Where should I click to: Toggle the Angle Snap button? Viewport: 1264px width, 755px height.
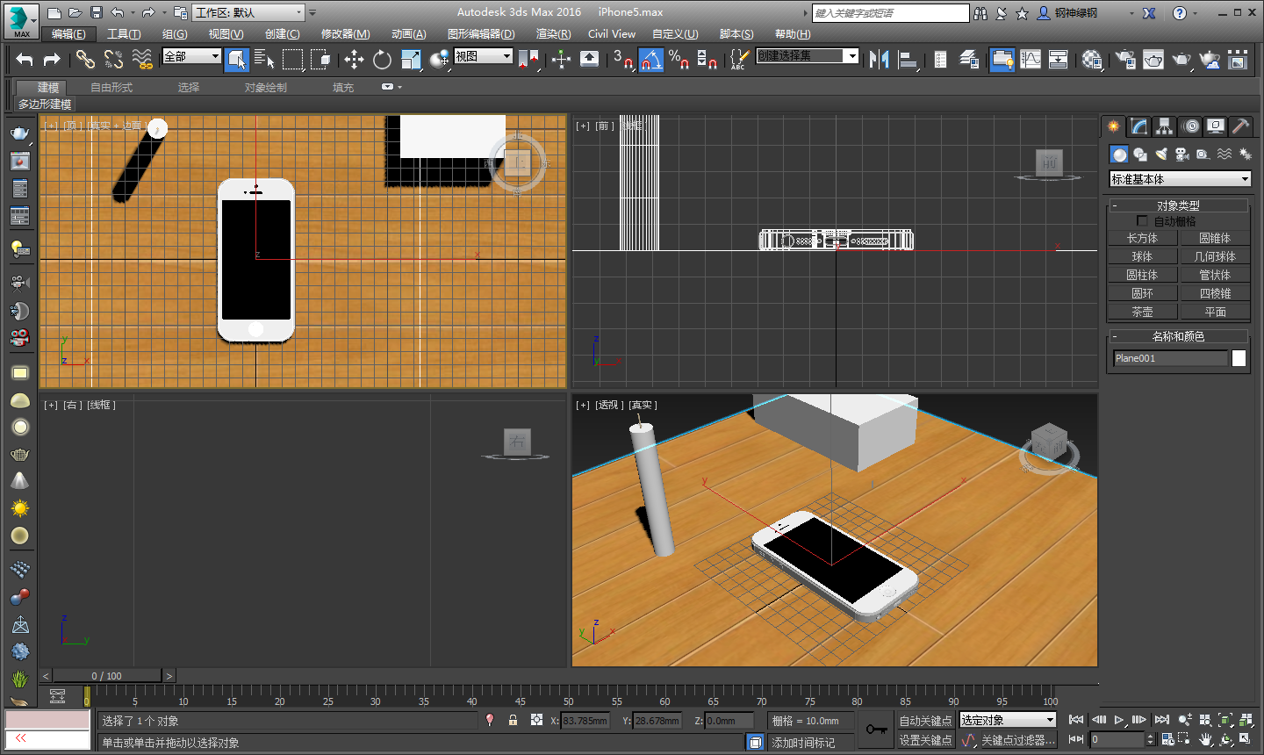650,59
